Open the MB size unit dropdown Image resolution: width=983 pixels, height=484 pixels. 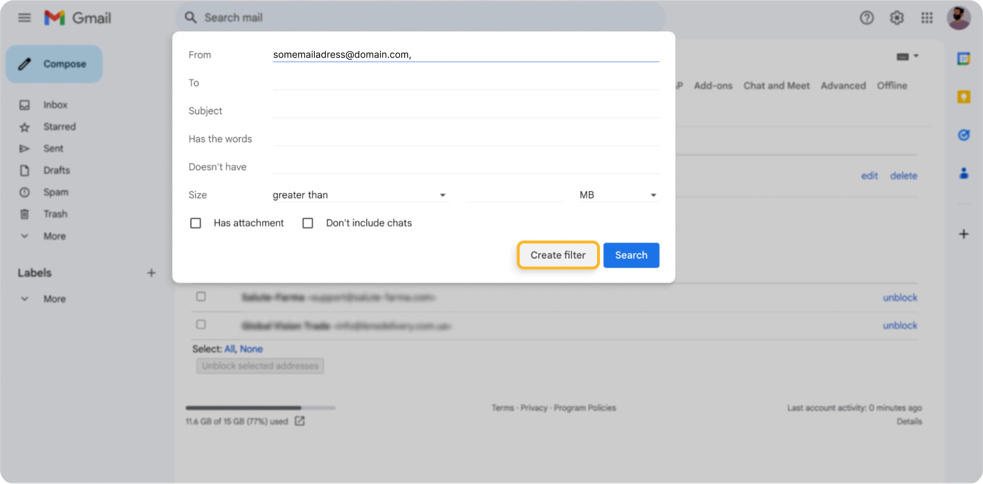(617, 195)
